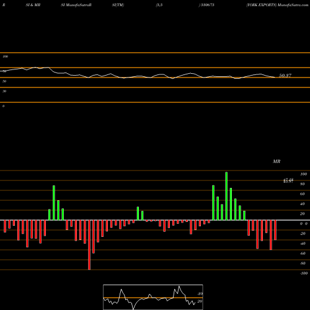Click the 'MR' panel title label
Screen dimensions: 310x310
coord(277,161)
